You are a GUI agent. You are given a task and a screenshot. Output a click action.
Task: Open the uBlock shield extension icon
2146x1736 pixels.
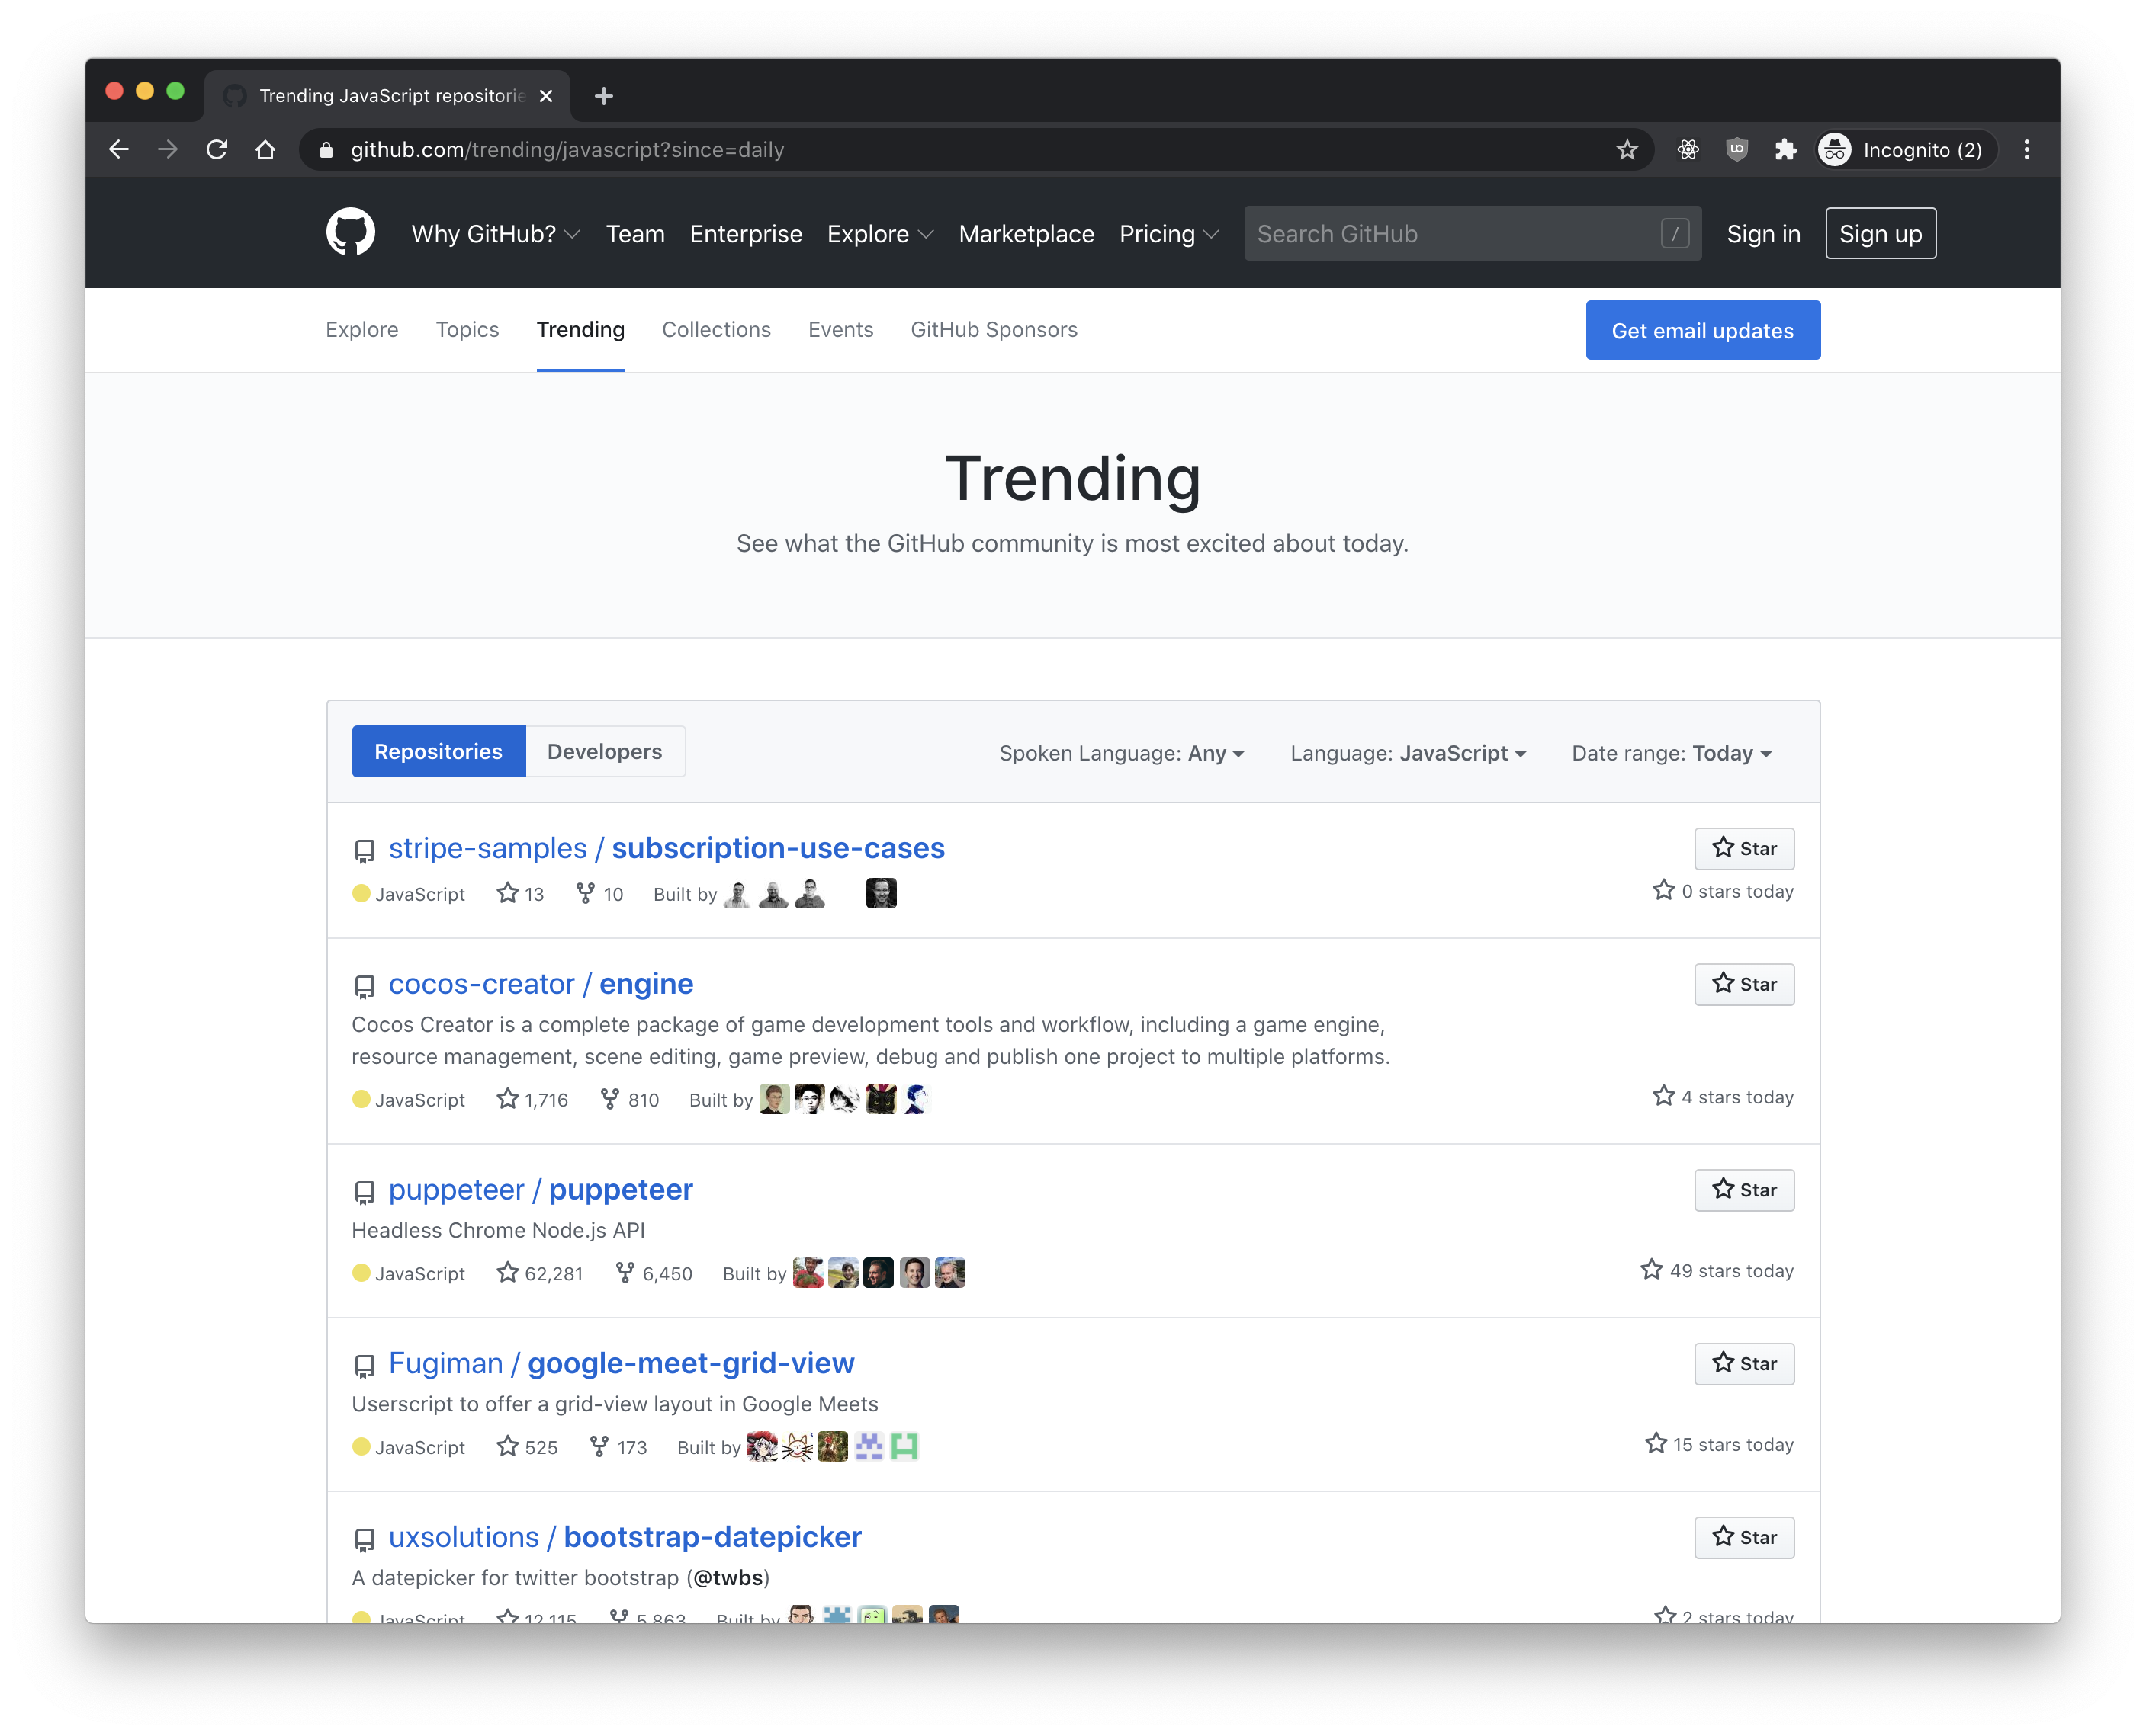coord(1736,150)
